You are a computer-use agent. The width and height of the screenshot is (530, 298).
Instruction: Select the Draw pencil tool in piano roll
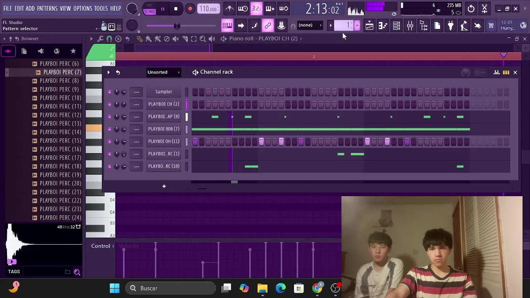[x=140, y=38]
